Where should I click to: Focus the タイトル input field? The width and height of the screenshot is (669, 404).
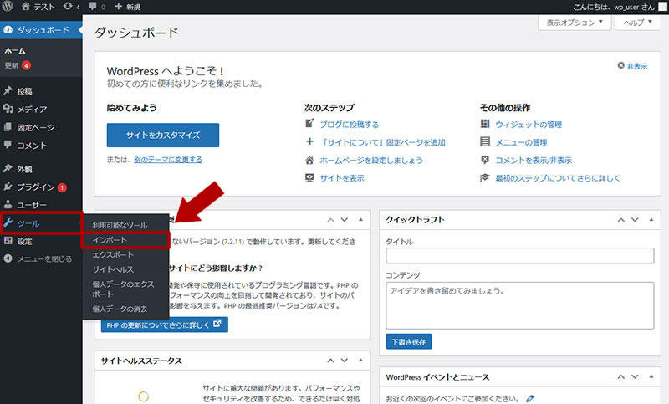click(519, 256)
